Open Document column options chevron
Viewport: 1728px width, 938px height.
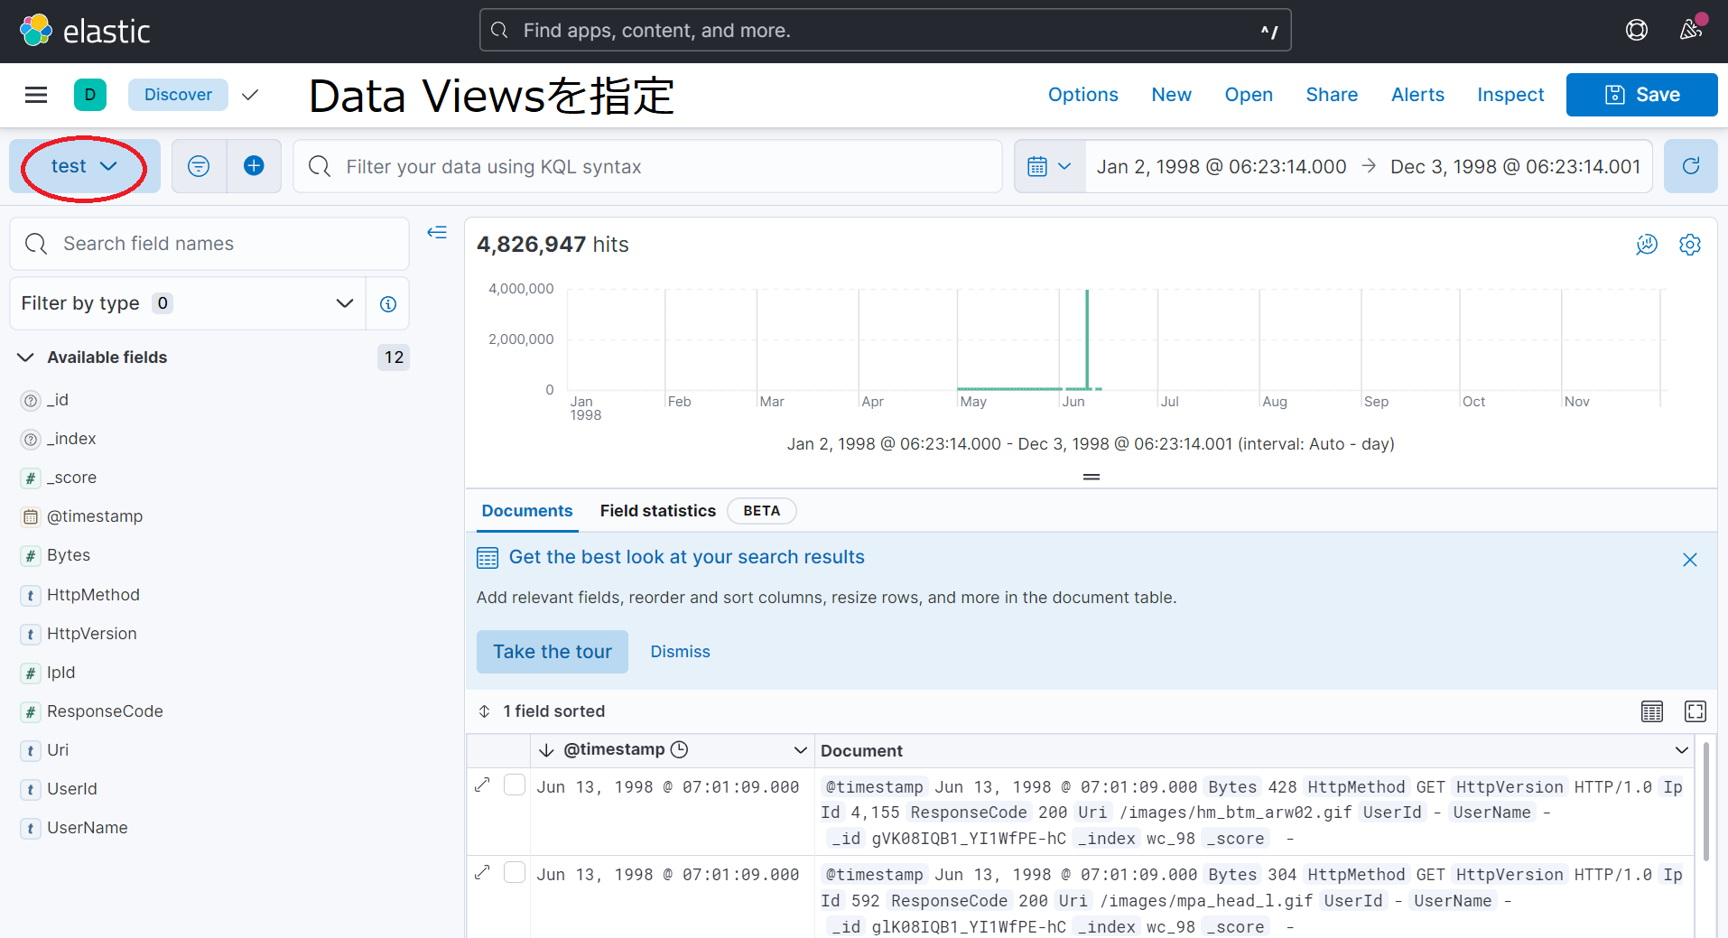tap(1681, 750)
